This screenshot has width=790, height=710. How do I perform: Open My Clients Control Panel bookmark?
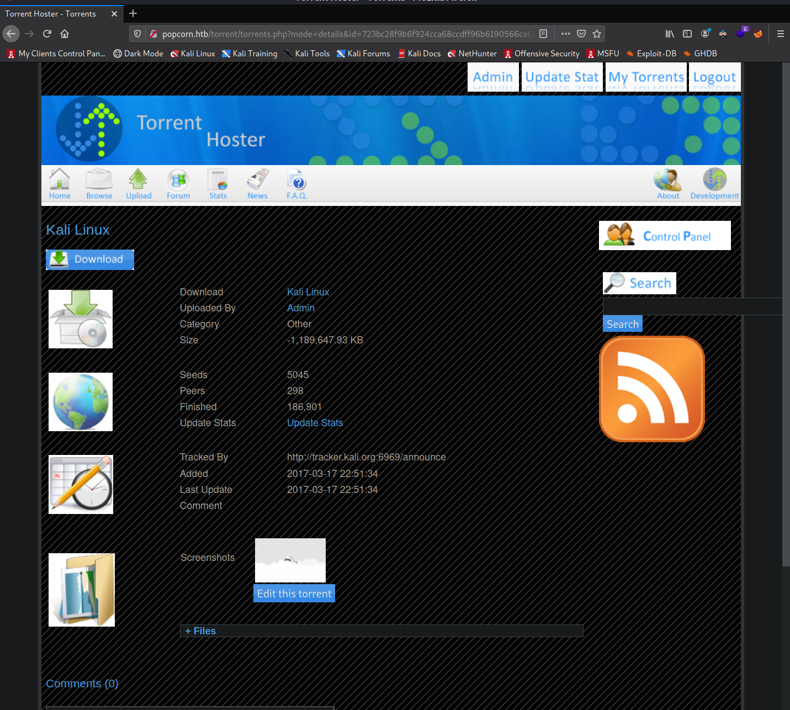pyautogui.click(x=56, y=54)
